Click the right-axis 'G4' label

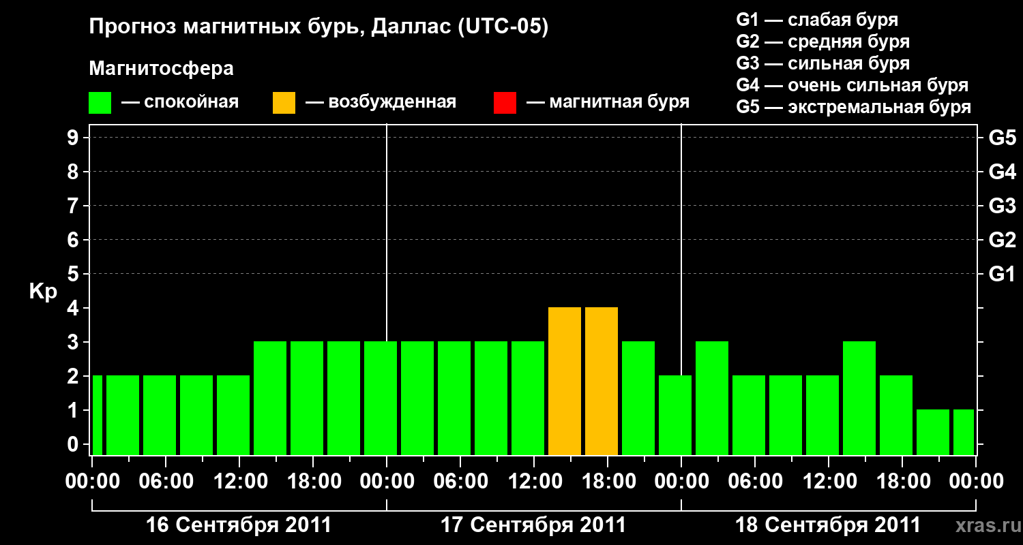coord(1003,172)
